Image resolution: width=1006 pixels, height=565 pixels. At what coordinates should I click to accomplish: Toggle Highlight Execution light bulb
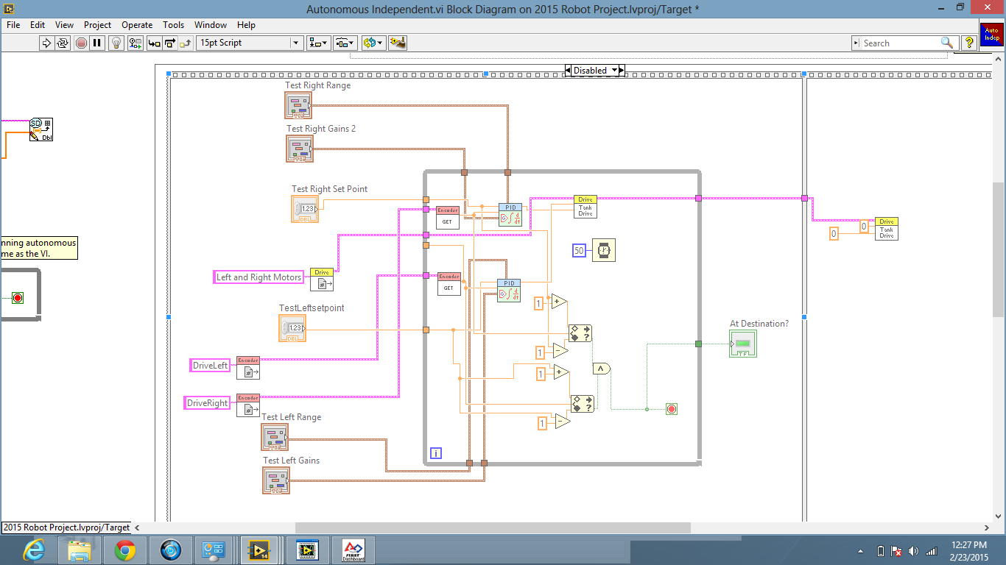tap(116, 43)
